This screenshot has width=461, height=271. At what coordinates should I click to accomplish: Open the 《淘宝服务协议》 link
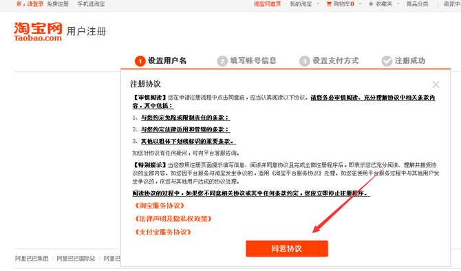pyautogui.click(x=160, y=206)
